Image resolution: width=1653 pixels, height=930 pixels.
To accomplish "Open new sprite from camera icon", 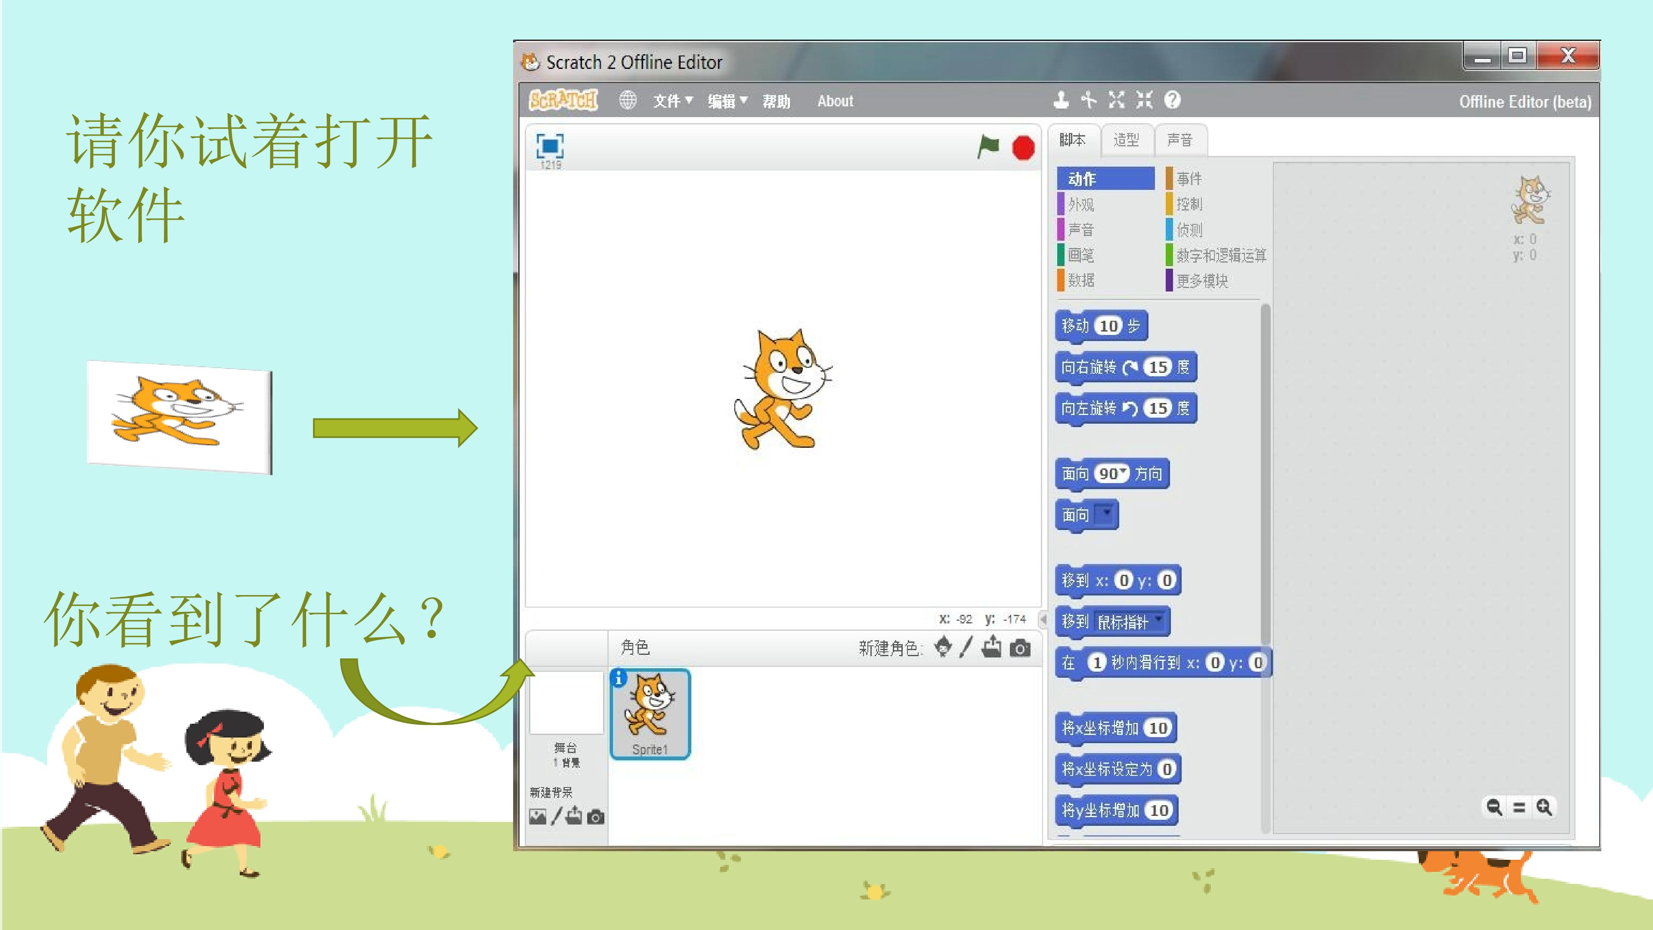I will 1020,648.
